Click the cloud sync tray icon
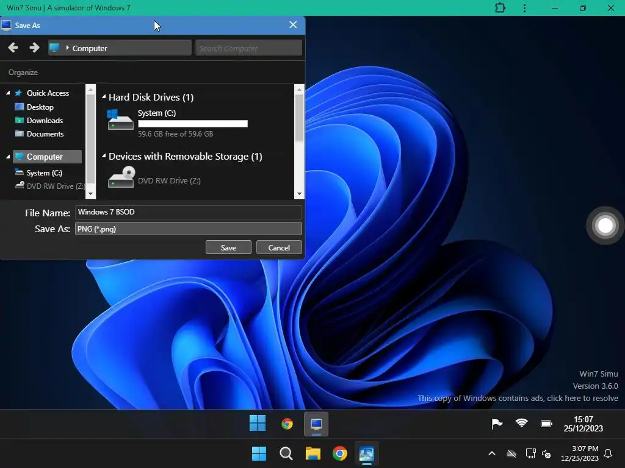 tap(511, 453)
